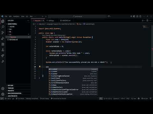Open the Extensions view
Viewport: 153px width, 114px height.
[3, 44]
